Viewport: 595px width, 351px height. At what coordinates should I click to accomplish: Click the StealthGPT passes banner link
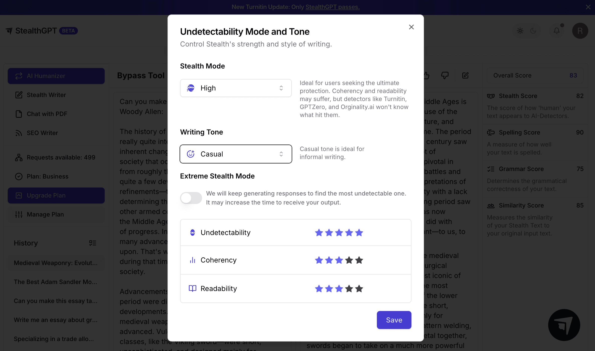point(332,7)
